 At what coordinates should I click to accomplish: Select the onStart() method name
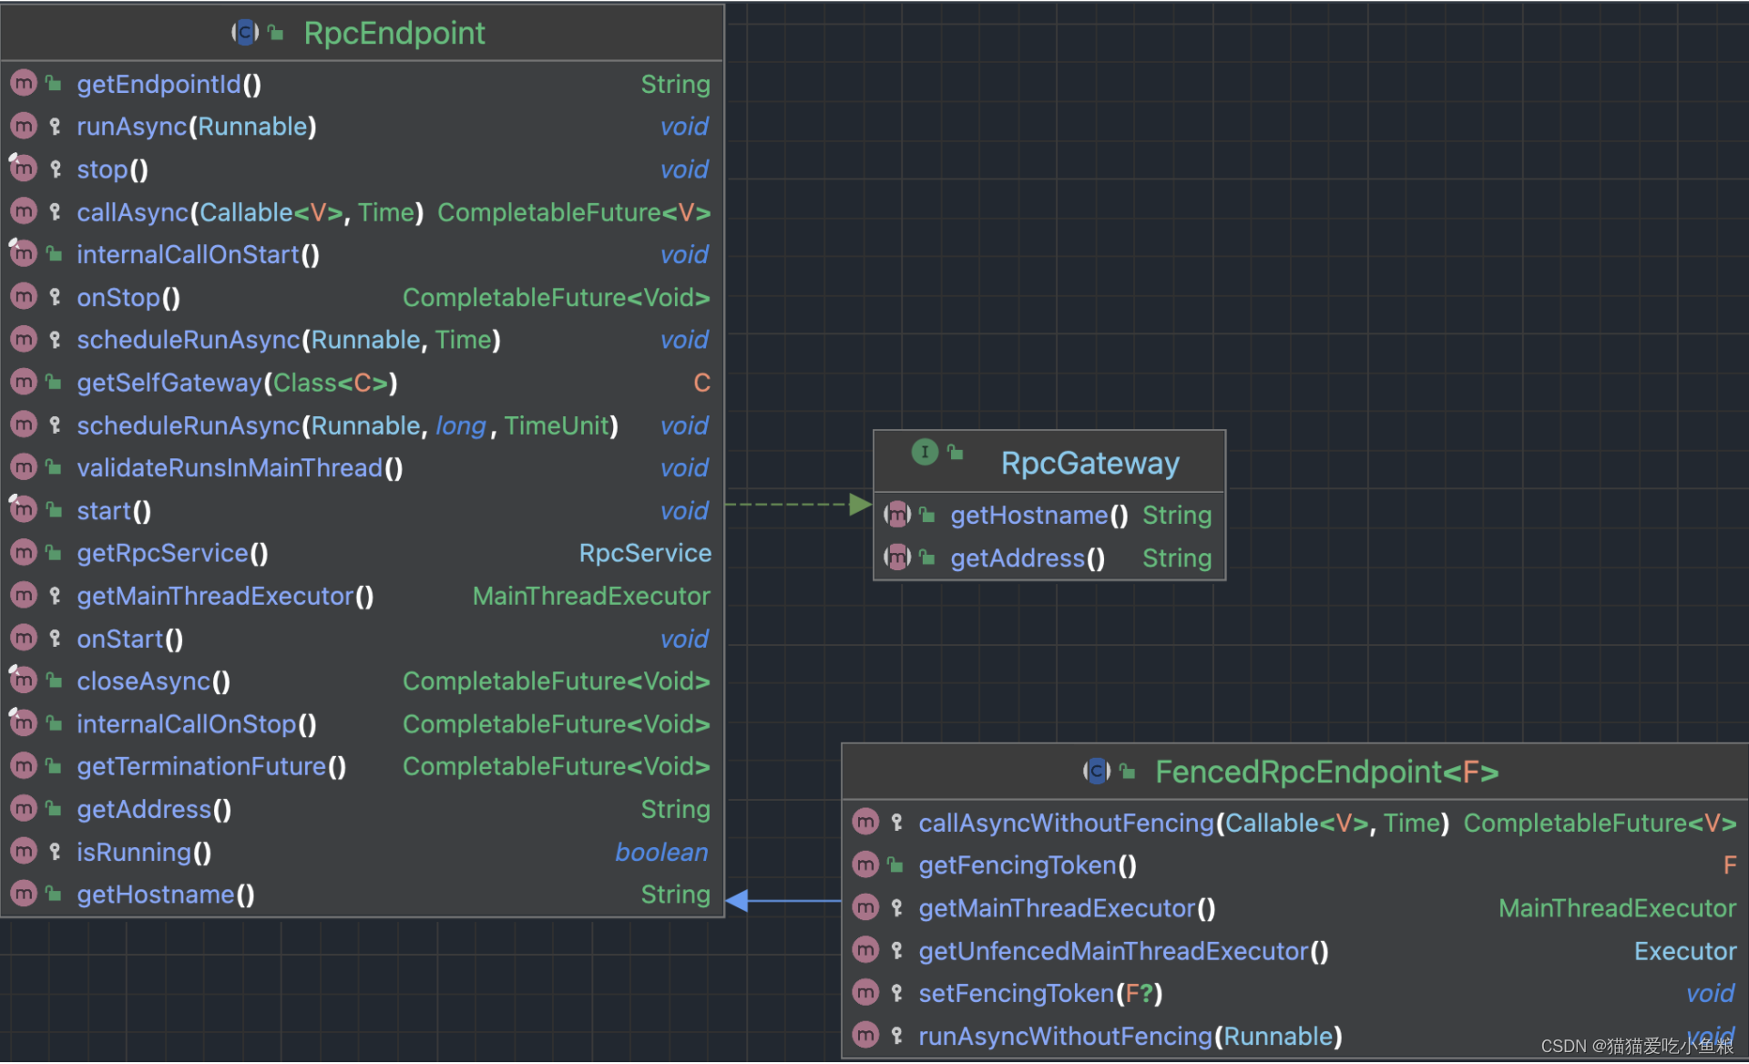coord(130,639)
